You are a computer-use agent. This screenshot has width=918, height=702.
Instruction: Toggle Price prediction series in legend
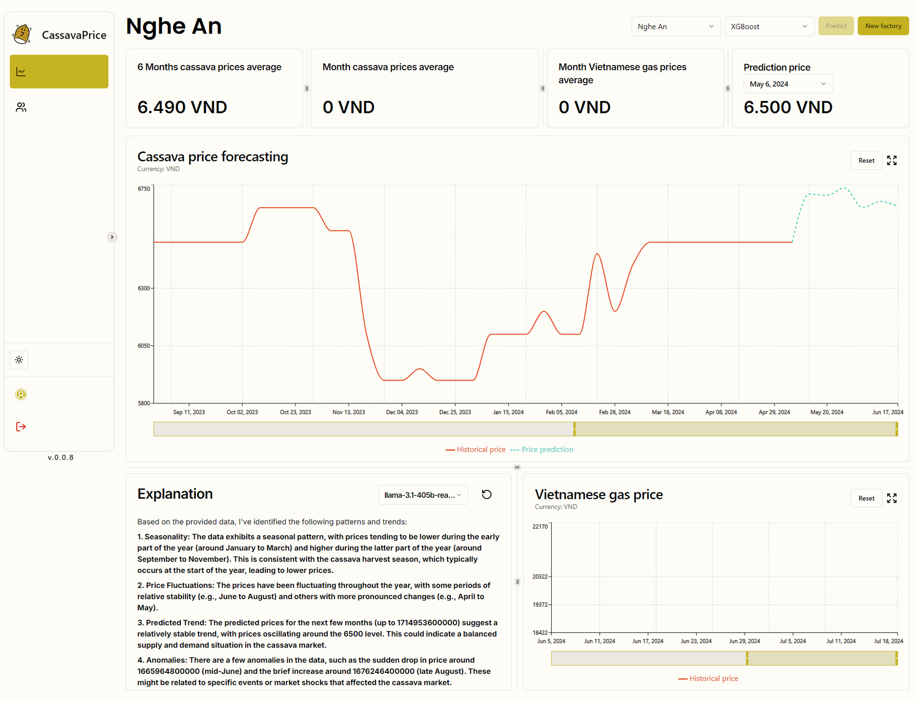tap(542, 450)
